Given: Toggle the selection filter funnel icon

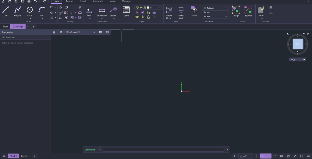Looking at the screenshot, I should (x=295, y=156).
